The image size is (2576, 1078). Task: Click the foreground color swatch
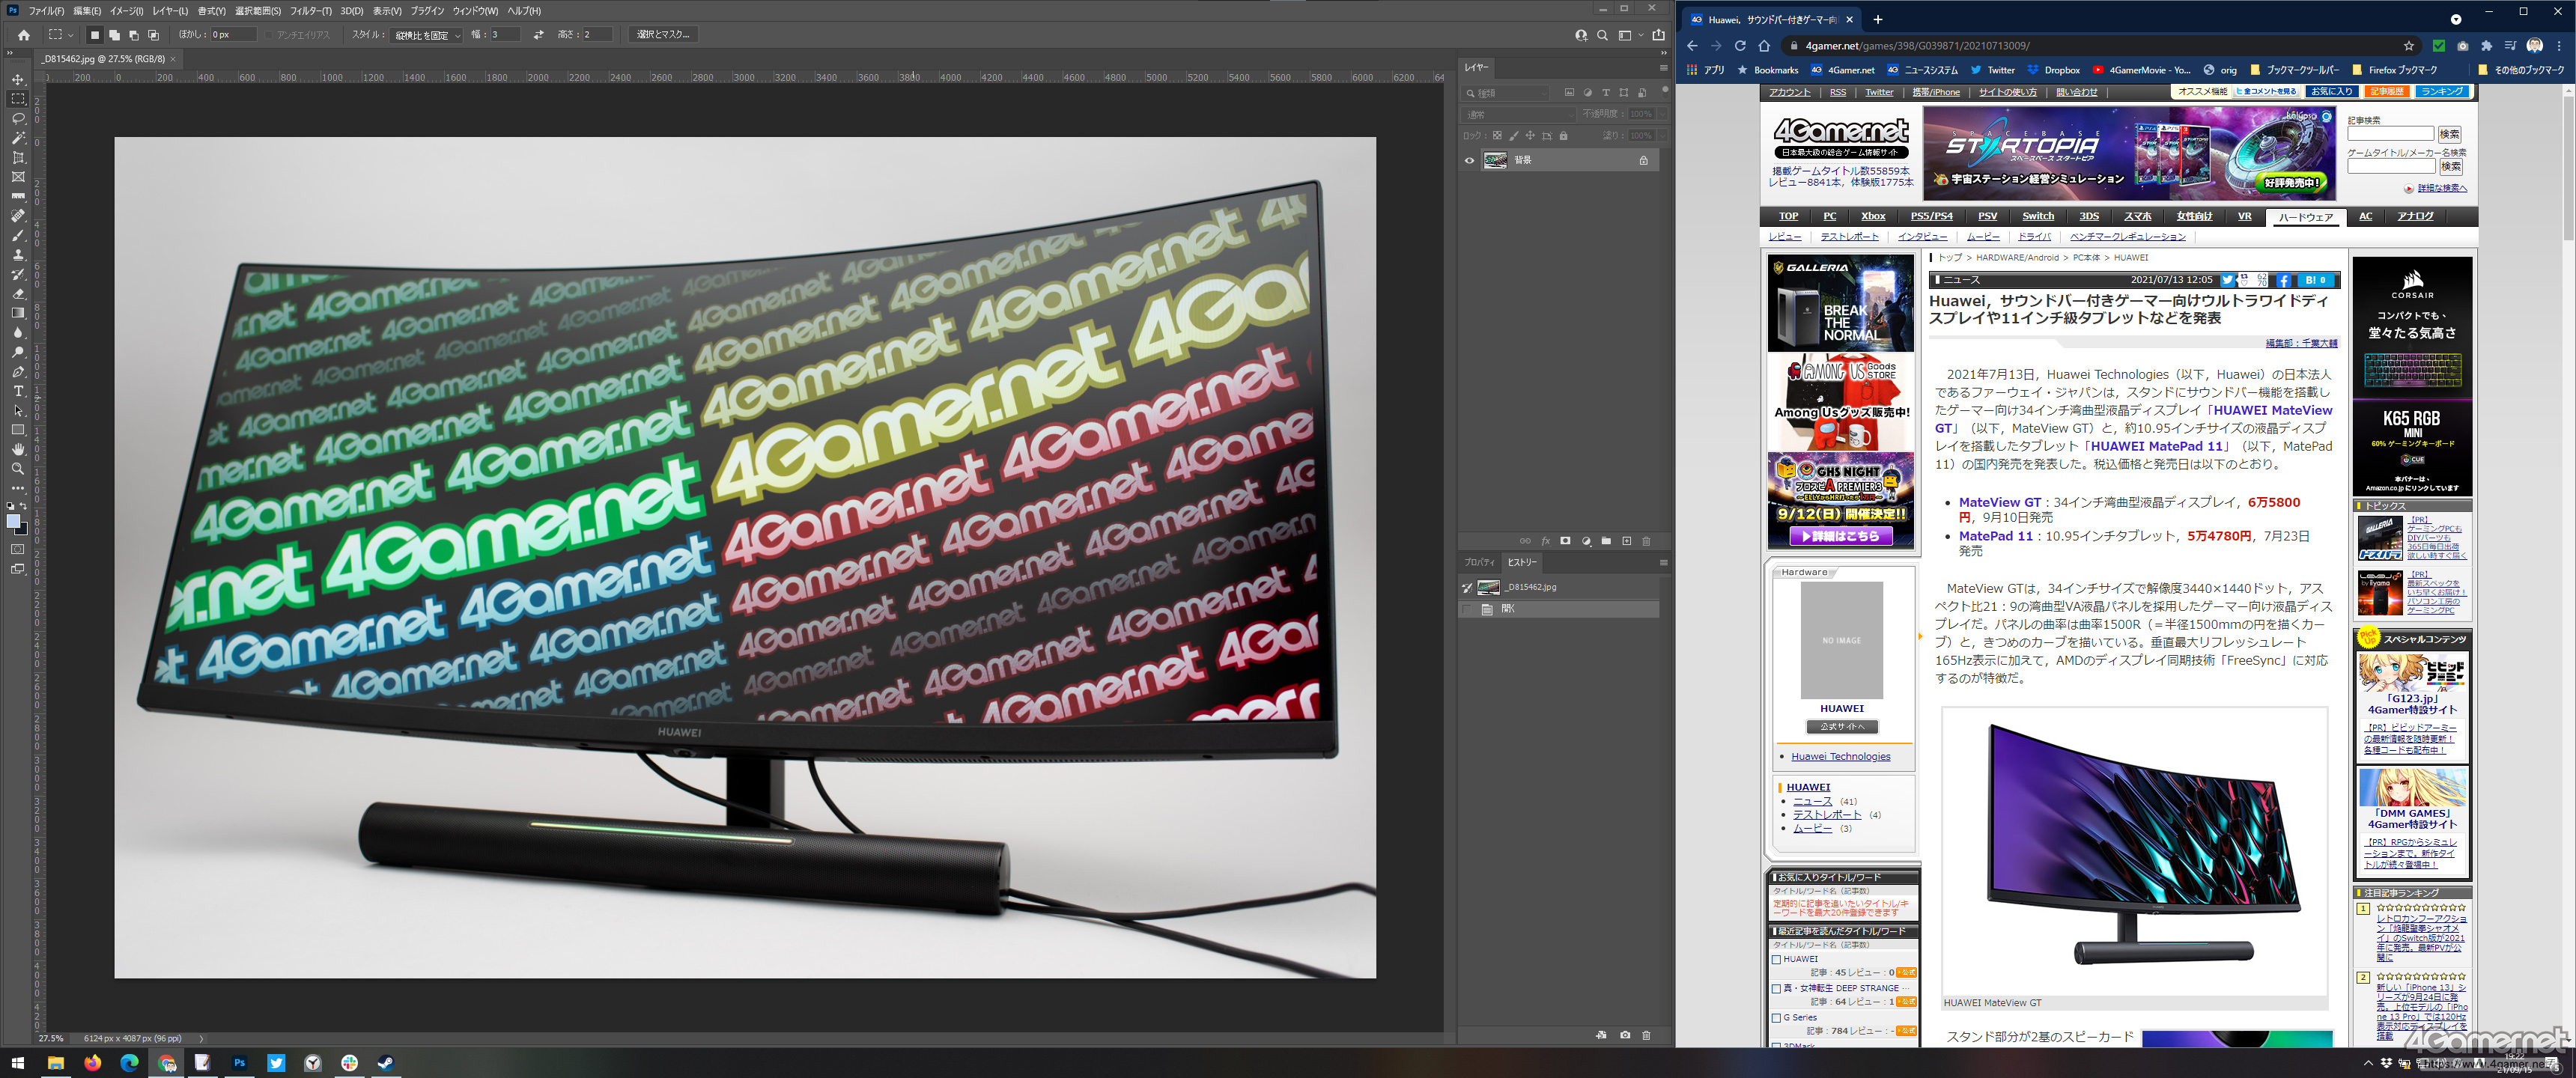13,521
